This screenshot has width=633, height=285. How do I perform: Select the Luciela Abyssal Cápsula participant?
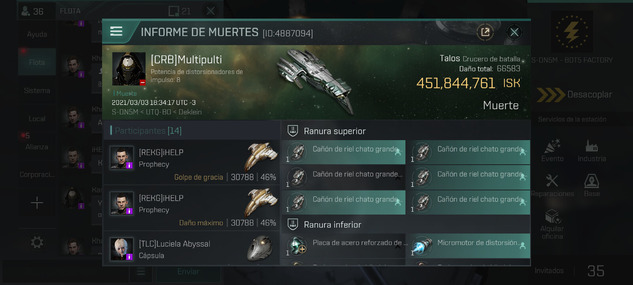pos(191,249)
